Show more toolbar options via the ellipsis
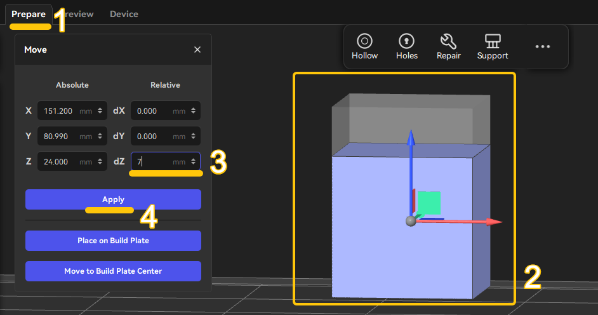598x315 pixels. pos(542,46)
